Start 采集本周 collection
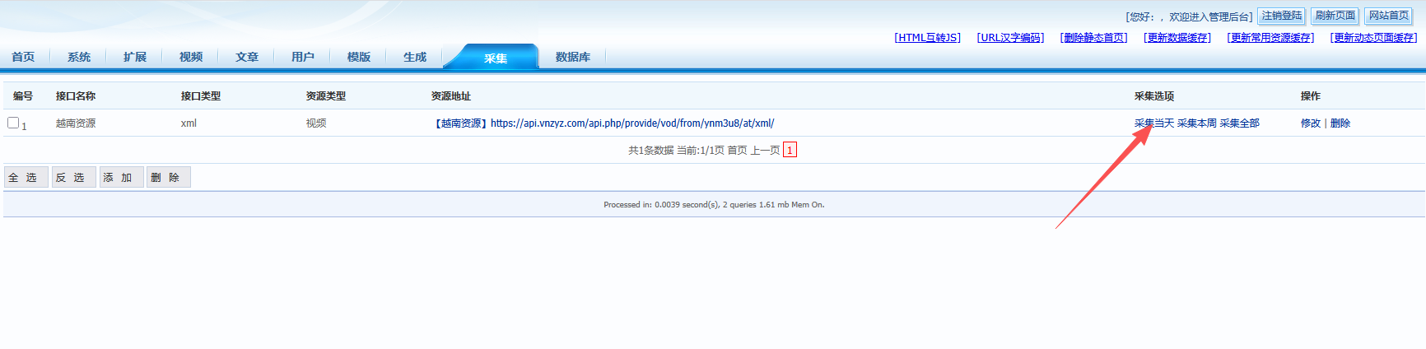This screenshot has width=1426, height=349. (x=1196, y=123)
